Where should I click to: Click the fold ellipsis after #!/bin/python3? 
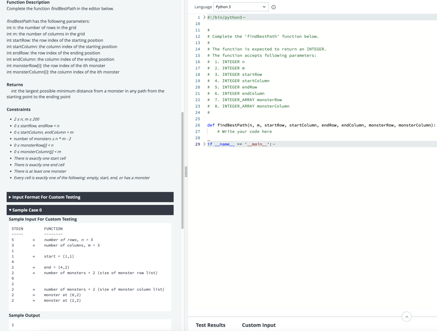244,17
